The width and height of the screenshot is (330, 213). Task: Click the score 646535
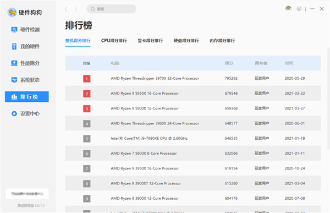point(231,138)
